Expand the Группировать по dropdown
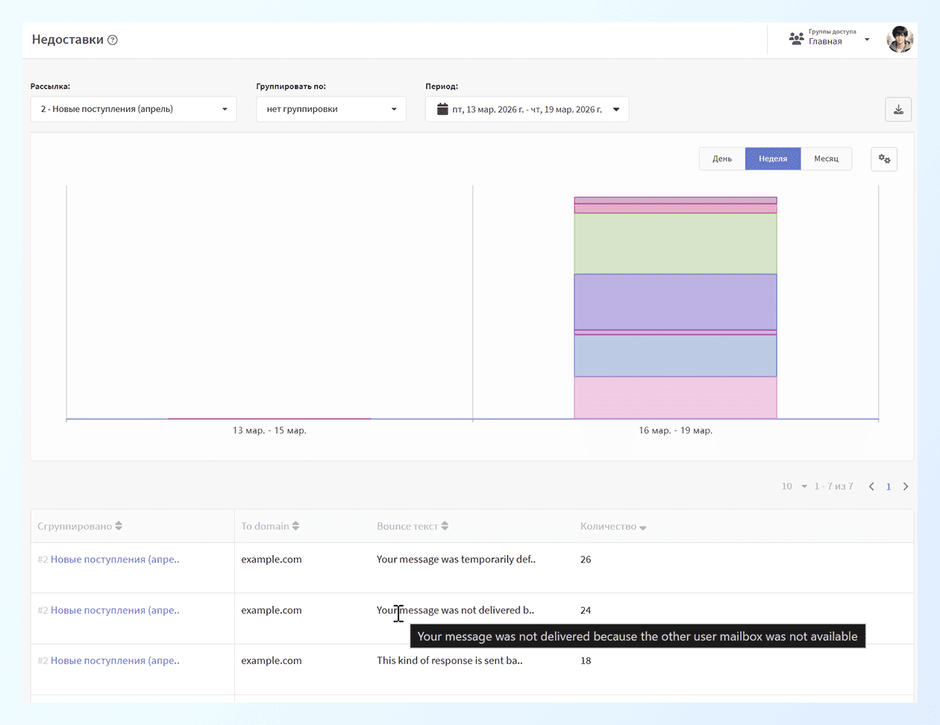The image size is (940, 725). (330, 109)
